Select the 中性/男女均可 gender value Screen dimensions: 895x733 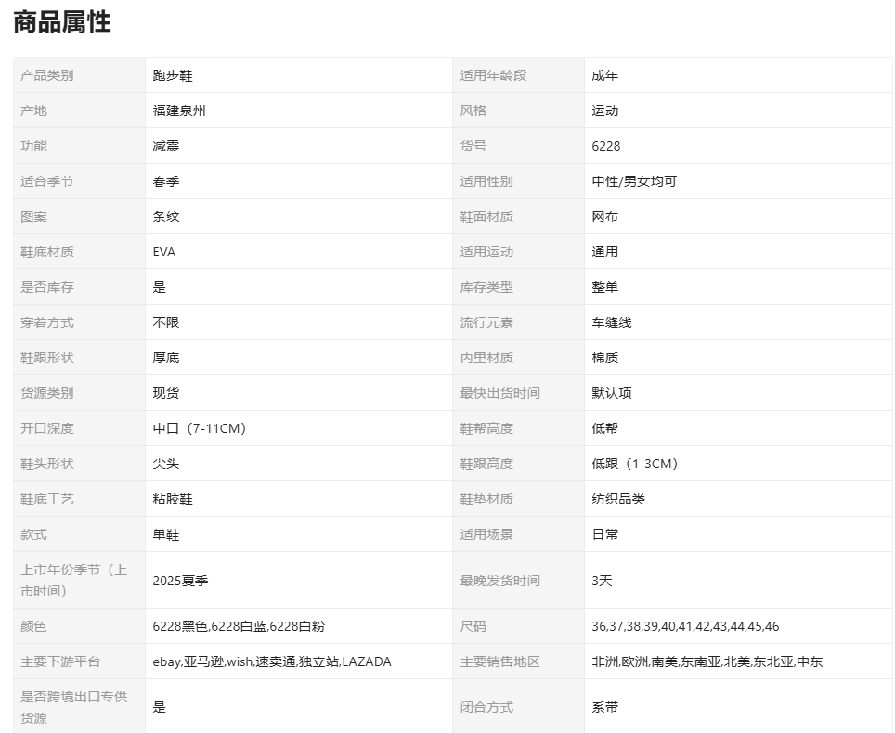pyautogui.click(x=634, y=181)
